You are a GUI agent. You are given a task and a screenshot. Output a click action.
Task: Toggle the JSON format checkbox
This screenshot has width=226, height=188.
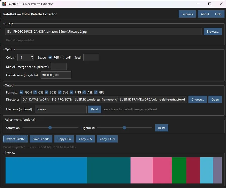[x=22, y=92]
